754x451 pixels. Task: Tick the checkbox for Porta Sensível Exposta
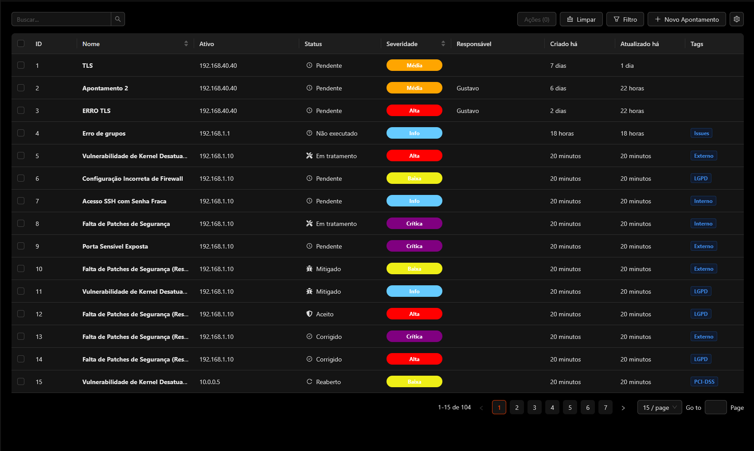pos(21,246)
